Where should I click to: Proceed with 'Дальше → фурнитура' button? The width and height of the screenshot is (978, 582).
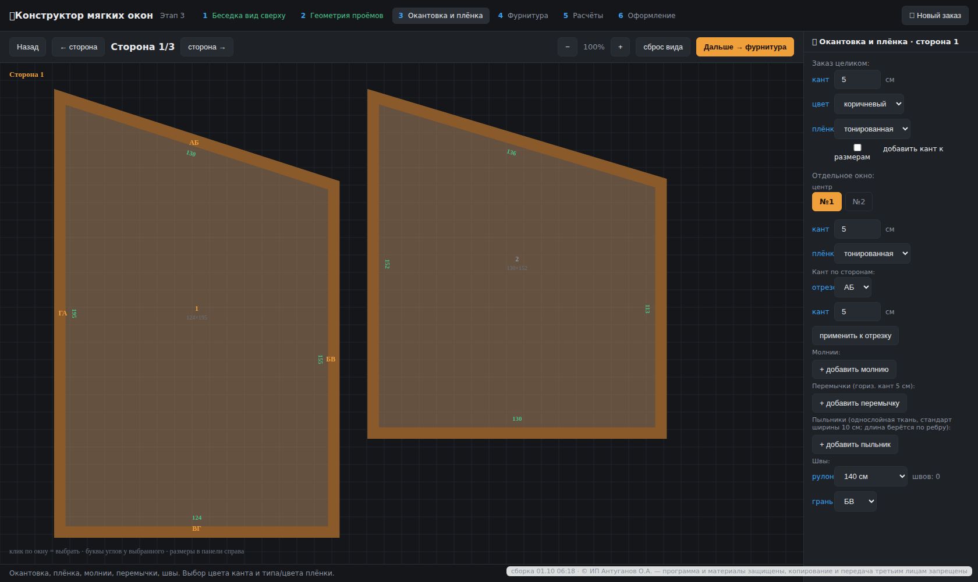point(745,47)
